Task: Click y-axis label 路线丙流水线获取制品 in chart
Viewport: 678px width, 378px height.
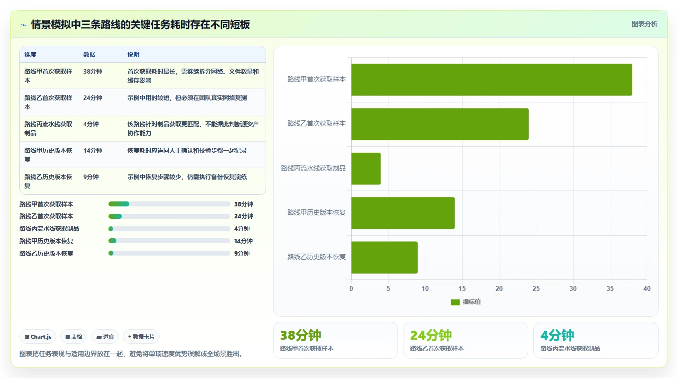Action: [313, 169]
